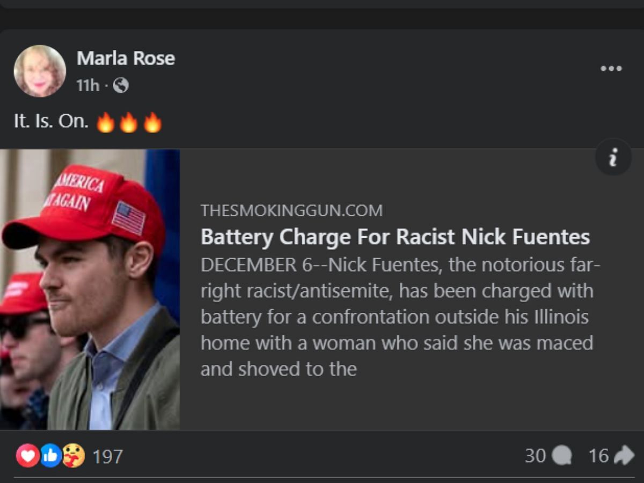Click the care hug reaction icon
The height and width of the screenshot is (483, 644).
tap(74, 456)
